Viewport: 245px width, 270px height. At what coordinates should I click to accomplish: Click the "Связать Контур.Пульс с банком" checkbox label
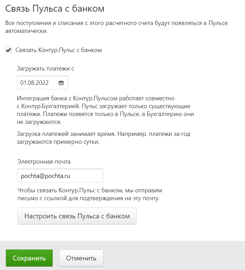coord(59,50)
